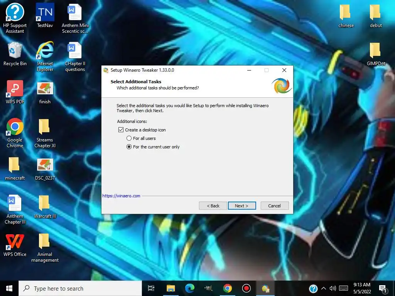Select WPS Office desktop shortcut
Screen dimensions: 395x296
coord(15,245)
